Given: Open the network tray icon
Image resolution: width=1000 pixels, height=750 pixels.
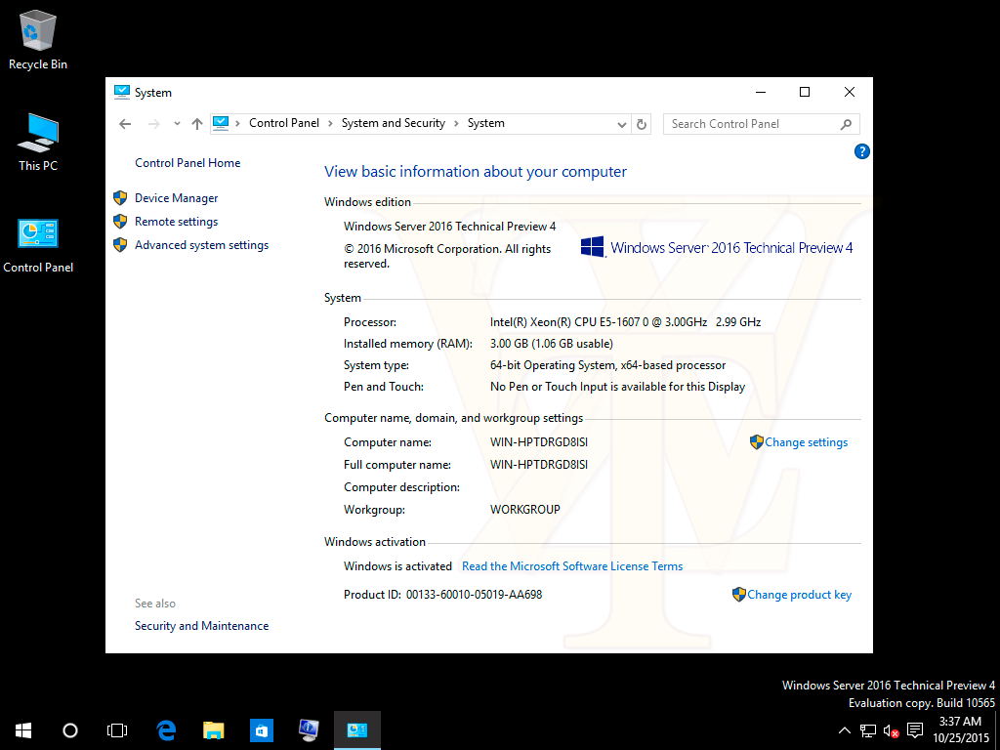Looking at the screenshot, I should pos(867,730).
